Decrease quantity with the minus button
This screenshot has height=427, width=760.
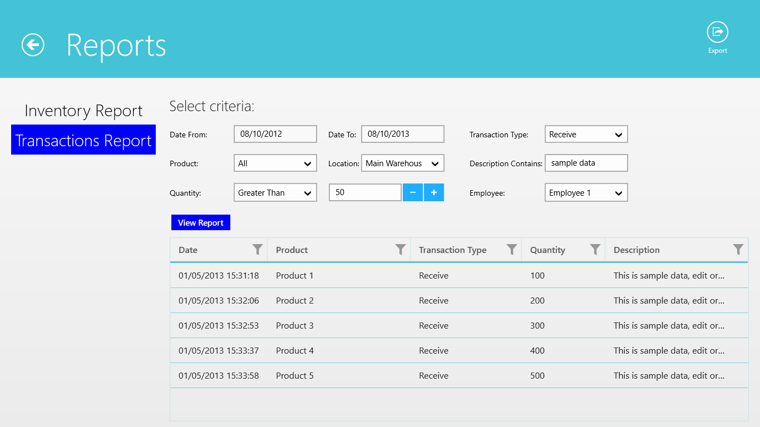tap(412, 192)
